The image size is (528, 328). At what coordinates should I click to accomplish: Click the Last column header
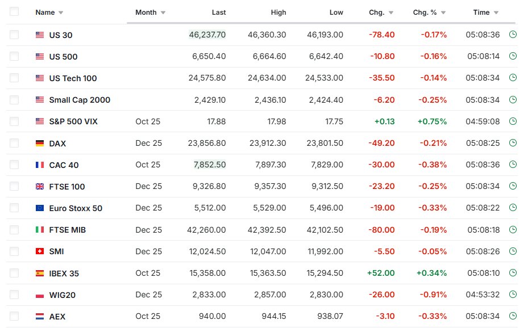point(219,12)
